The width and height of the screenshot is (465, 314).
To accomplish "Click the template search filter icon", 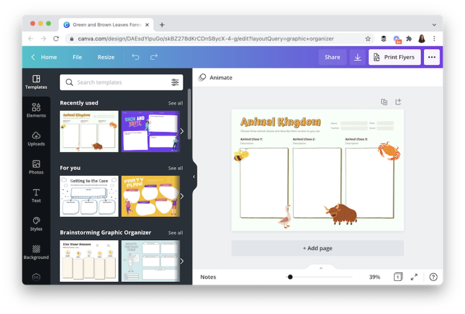I will pos(175,82).
